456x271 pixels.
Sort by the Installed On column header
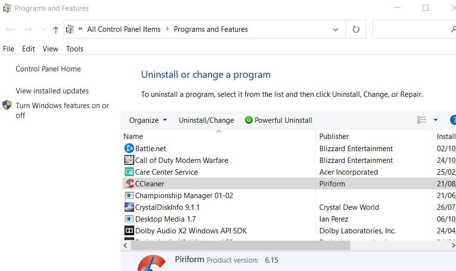coord(446,136)
